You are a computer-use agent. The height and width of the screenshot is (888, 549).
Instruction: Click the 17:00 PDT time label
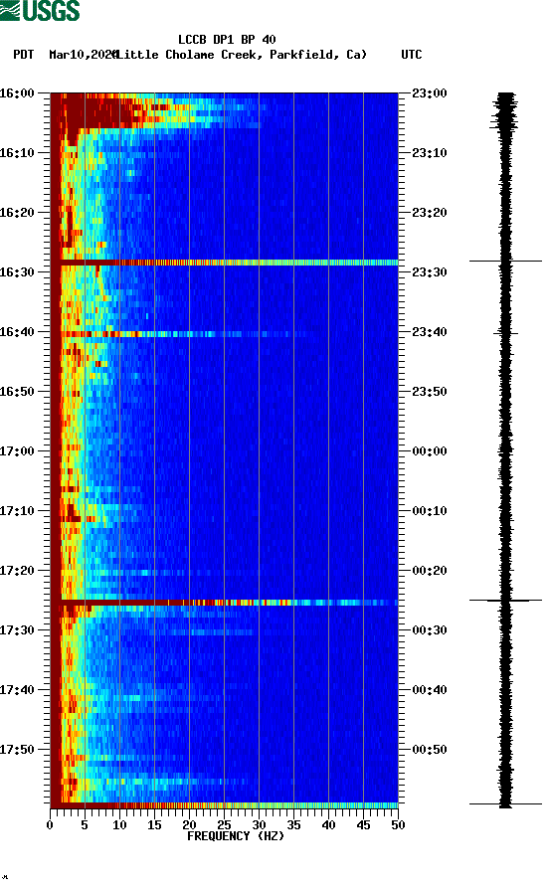[x=17, y=451]
